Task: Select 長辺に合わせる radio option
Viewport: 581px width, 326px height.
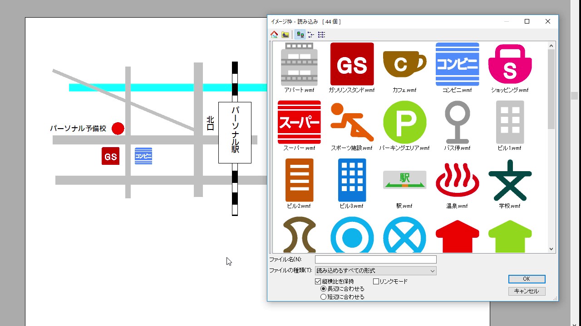Action: click(x=323, y=289)
